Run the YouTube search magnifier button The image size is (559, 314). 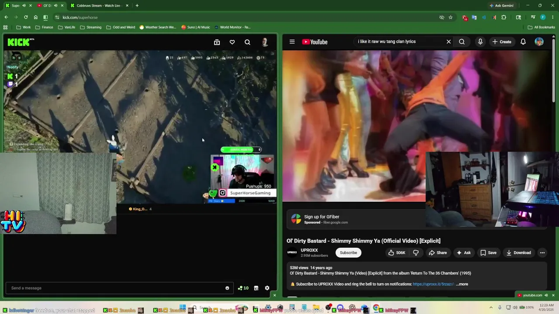pyautogui.click(x=462, y=42)
